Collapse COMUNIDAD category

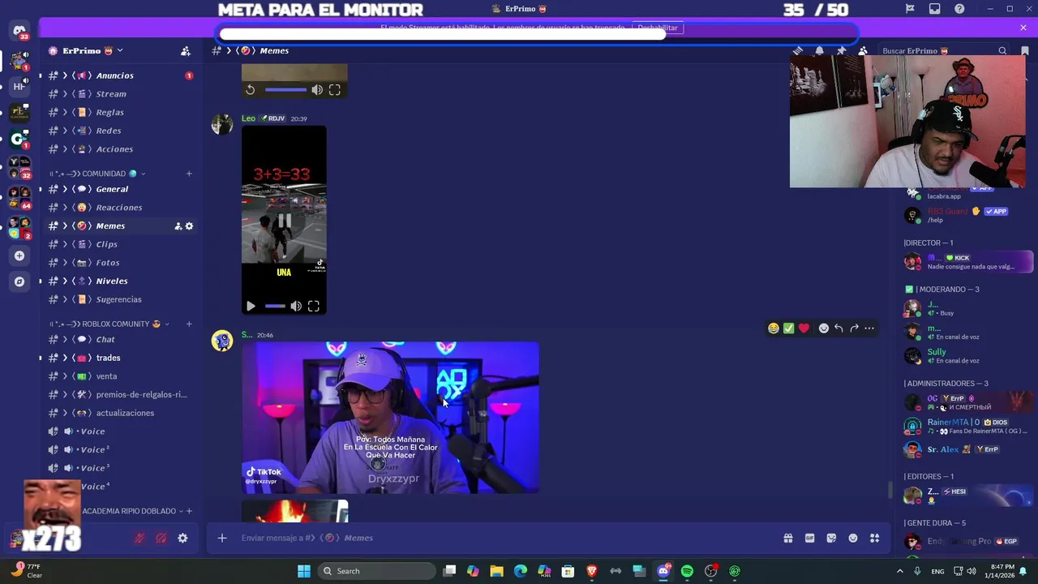[x=144, y=174]
